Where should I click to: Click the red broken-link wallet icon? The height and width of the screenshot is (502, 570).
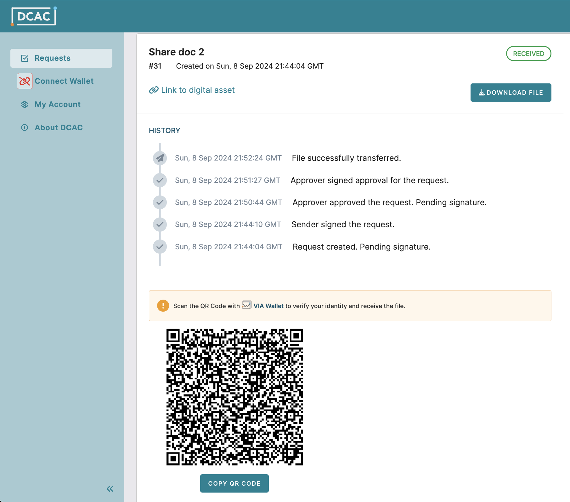[x=25, y=81]
